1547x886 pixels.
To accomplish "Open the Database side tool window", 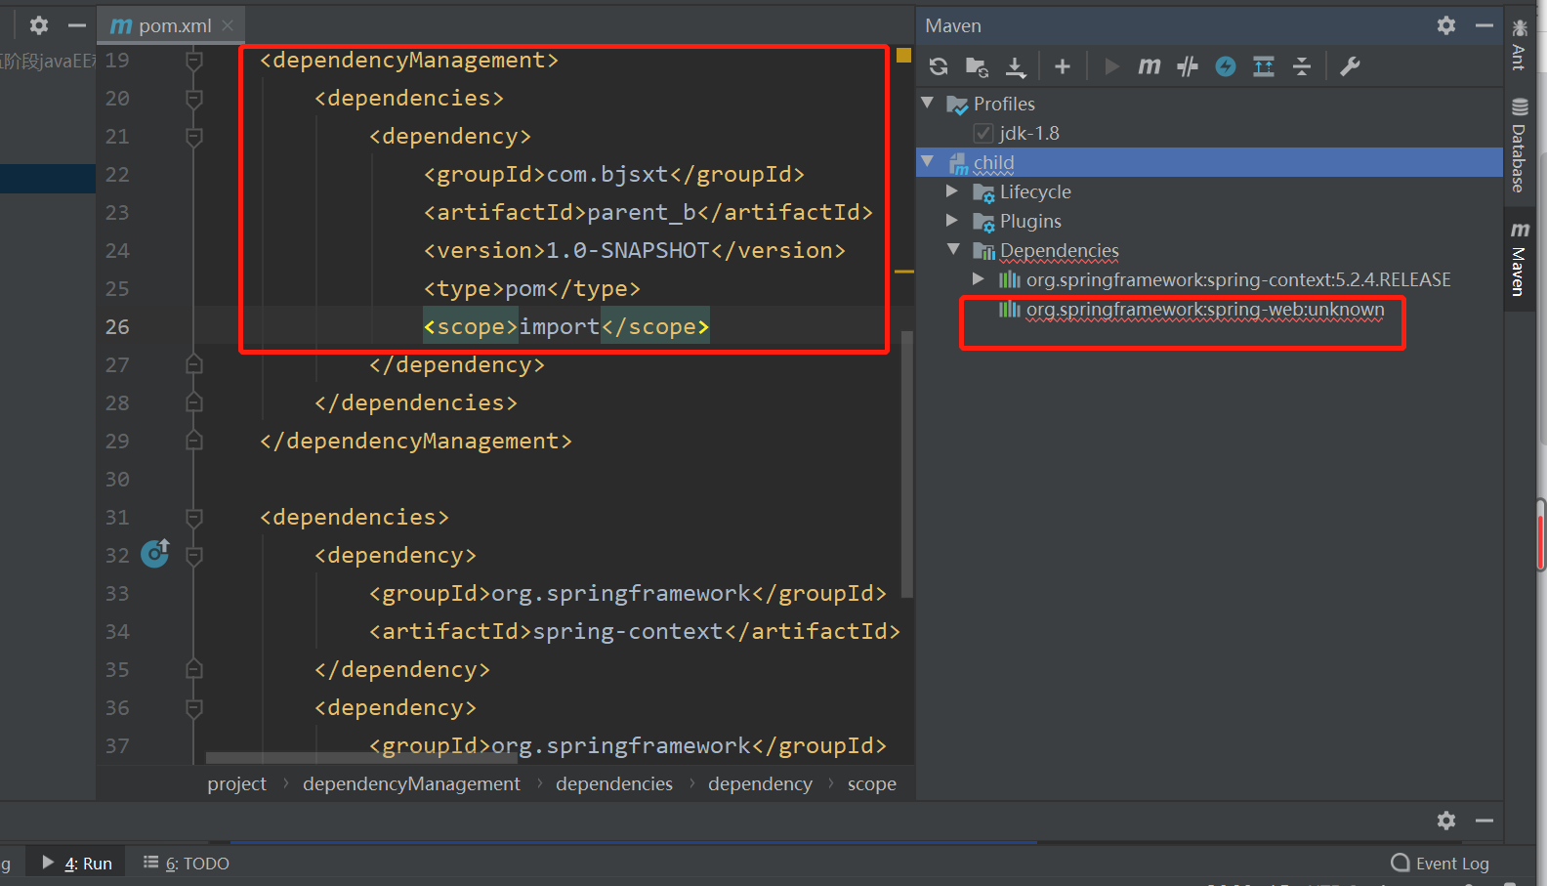I will tap(1519, 147).
